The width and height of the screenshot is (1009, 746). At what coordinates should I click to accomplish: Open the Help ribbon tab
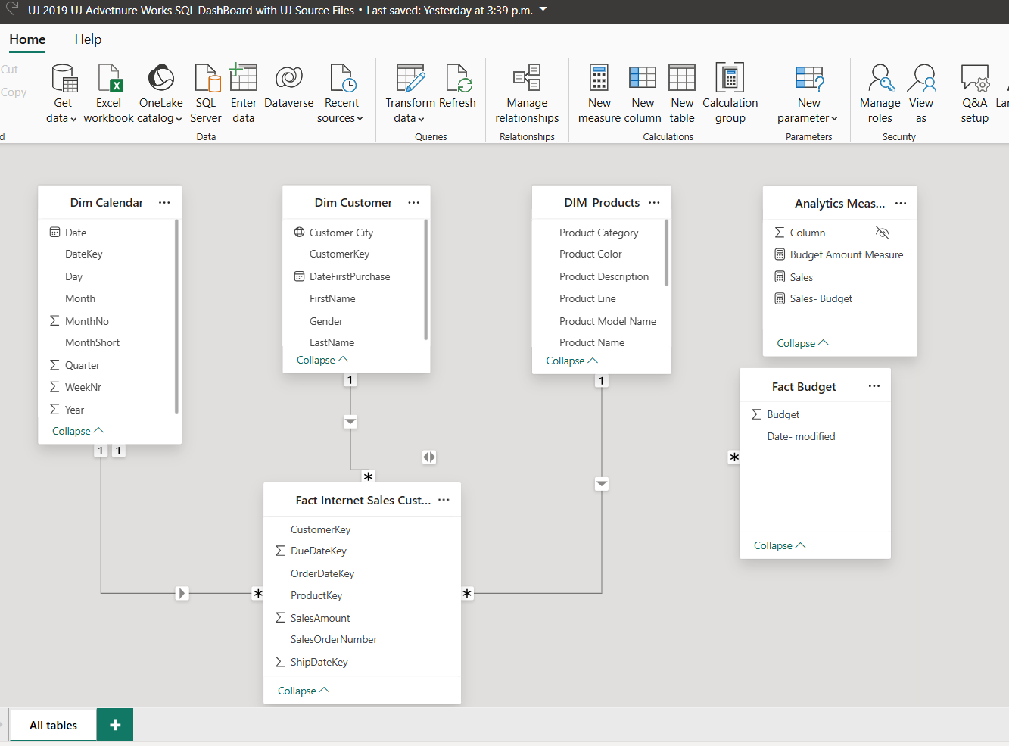pos(88,39)
